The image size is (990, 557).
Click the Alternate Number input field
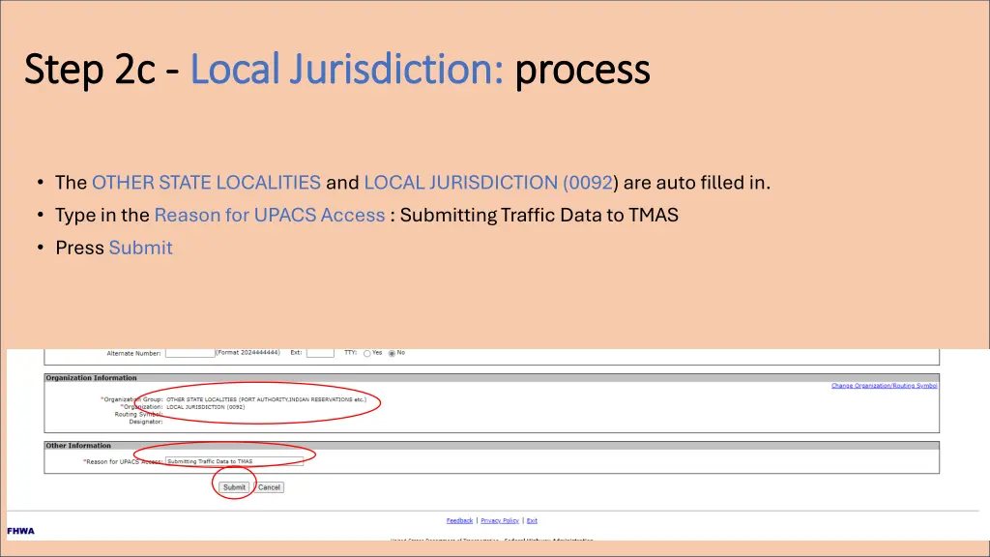pyautogui.click(x=189, y=353)
